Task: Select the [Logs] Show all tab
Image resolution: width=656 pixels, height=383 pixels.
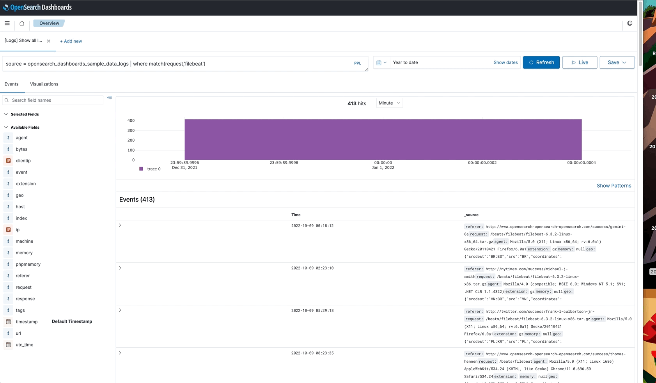Action: (23, 41)
